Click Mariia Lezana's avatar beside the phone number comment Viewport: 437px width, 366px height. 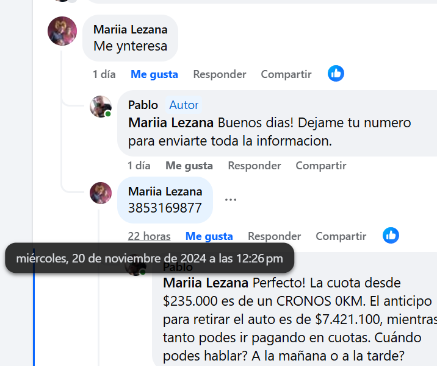101,193
